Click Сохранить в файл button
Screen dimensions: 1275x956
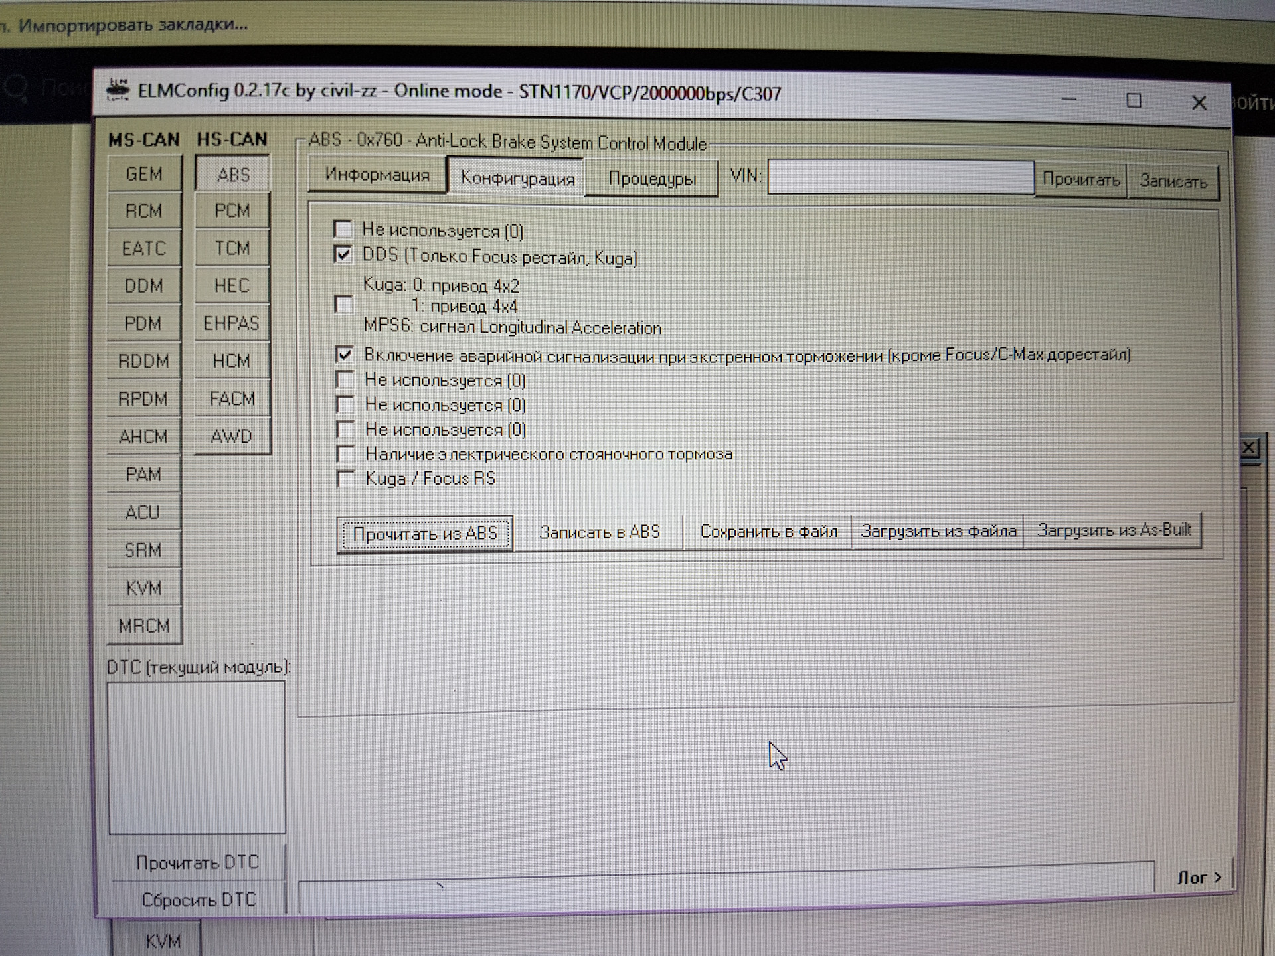pyautogui.click(x=768, y=532)
